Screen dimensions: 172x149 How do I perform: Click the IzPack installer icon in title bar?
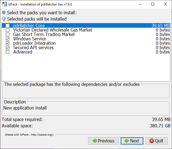coord(5,4)
